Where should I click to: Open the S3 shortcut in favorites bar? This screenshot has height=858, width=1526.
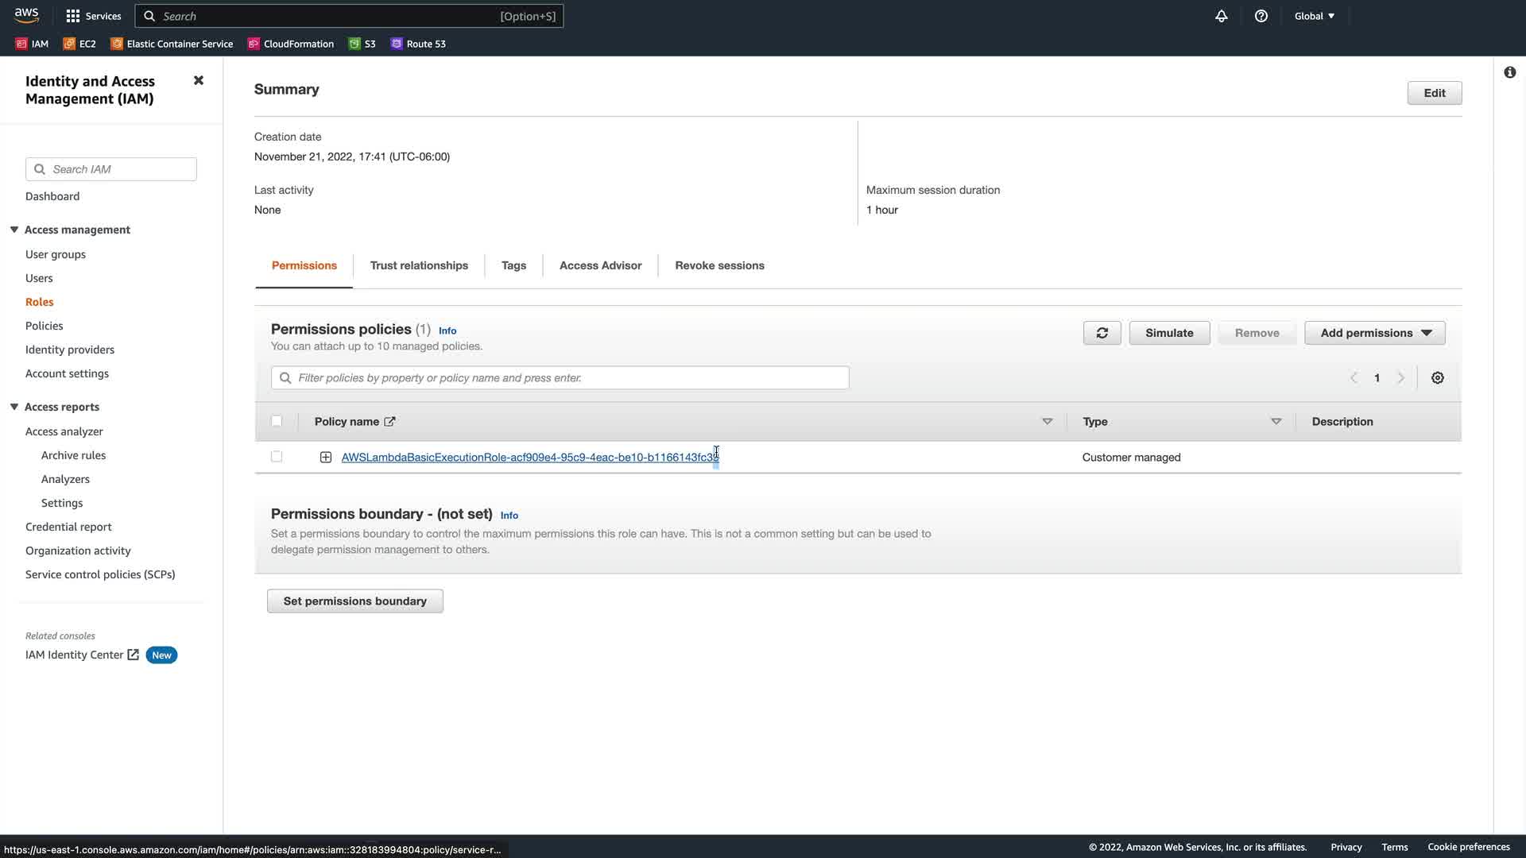(x=362, y=44)
